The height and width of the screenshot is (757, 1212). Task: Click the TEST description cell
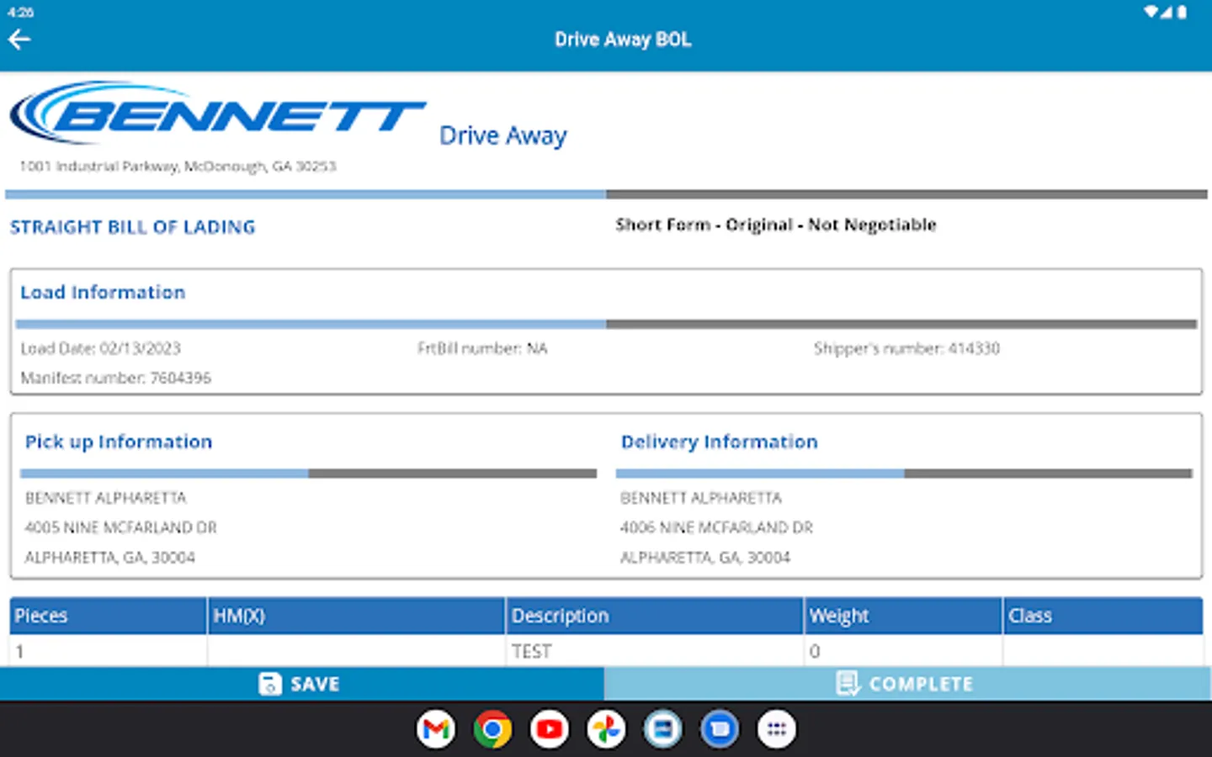655,651
